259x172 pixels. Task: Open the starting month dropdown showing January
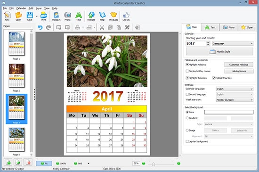[x=233, y=44]
